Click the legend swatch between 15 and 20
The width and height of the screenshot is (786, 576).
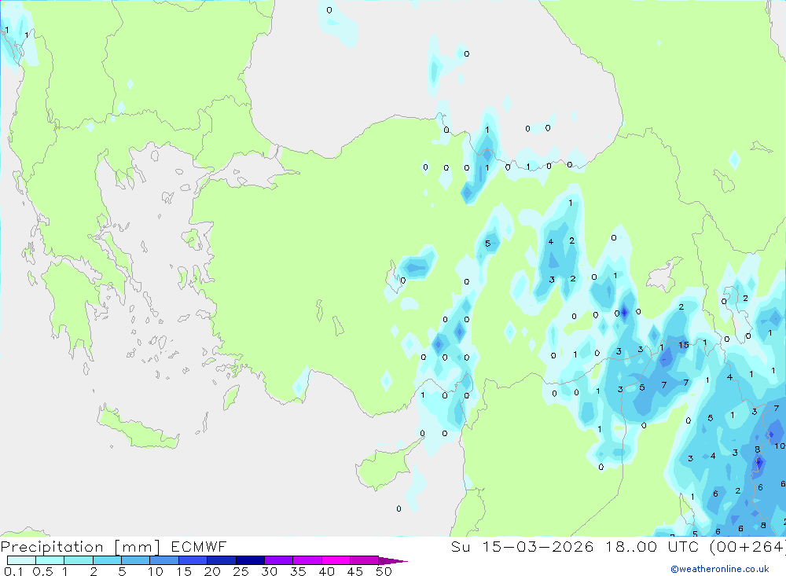pyautogui.click(x=193, y=560)
